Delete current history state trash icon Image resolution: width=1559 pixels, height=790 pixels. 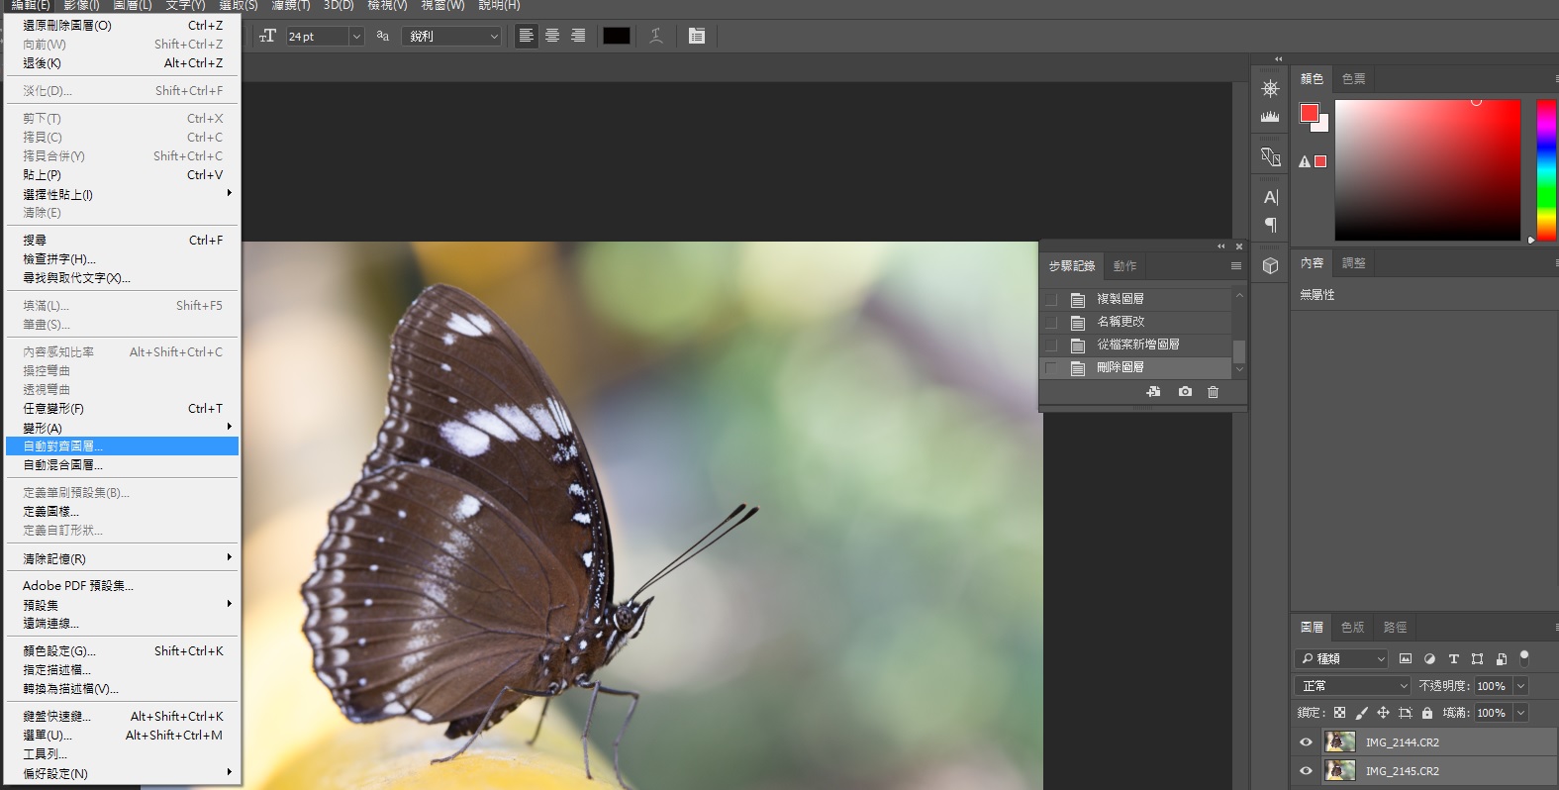tap(1213, 392)
